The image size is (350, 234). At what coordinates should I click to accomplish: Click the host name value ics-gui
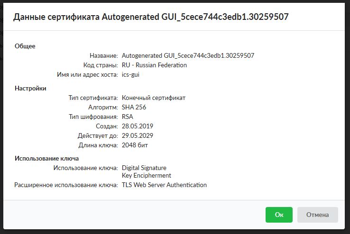coord(130,74)
